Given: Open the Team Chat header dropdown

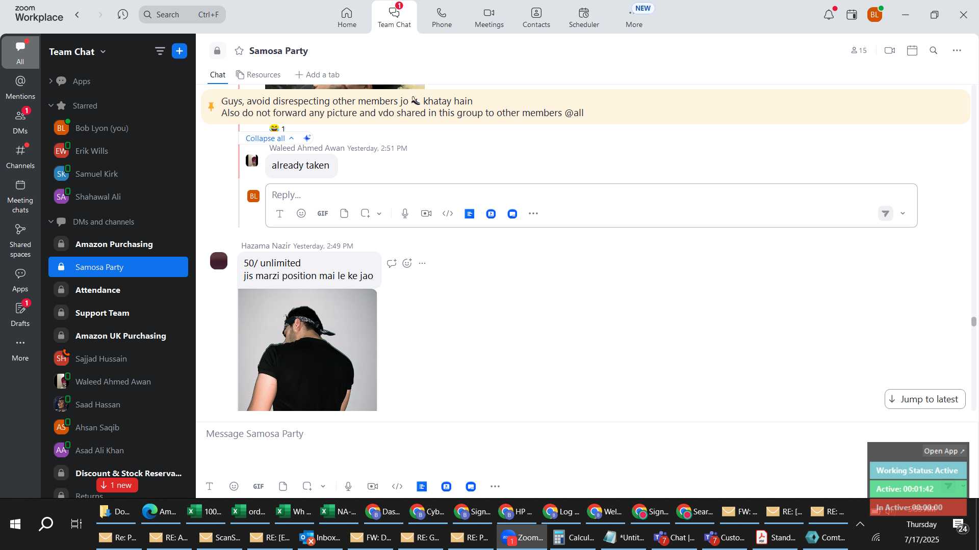Looking at the screenshot, I should coord(103,51).
